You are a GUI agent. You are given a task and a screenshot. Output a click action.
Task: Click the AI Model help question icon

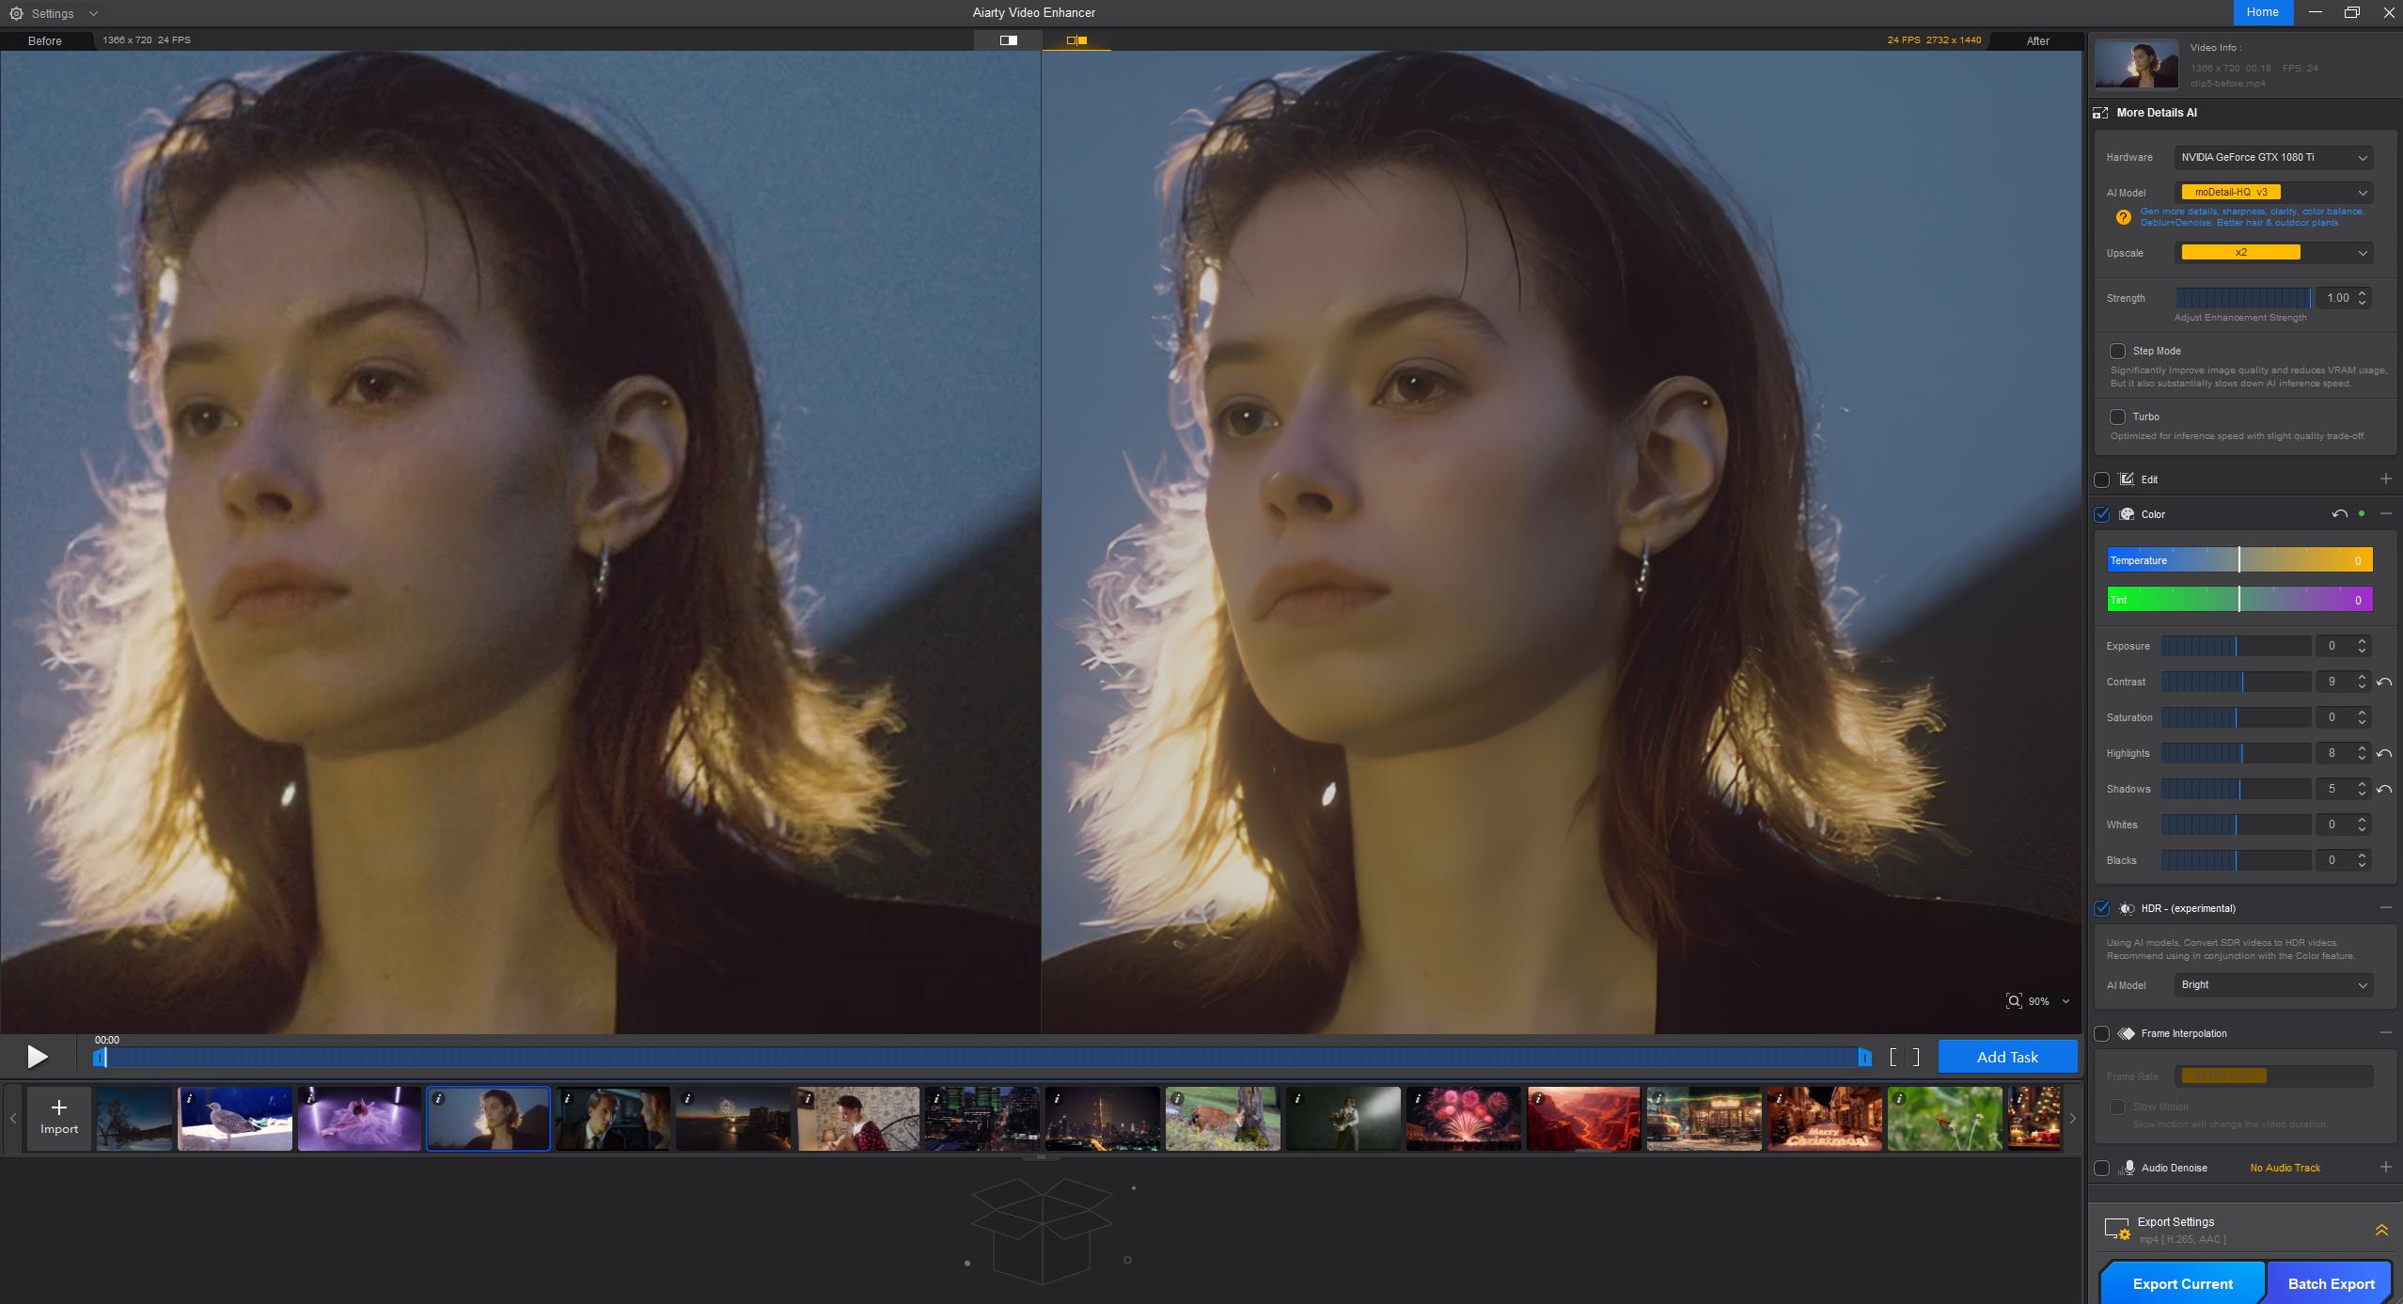pyautogui.click(x=2123, y=217)
